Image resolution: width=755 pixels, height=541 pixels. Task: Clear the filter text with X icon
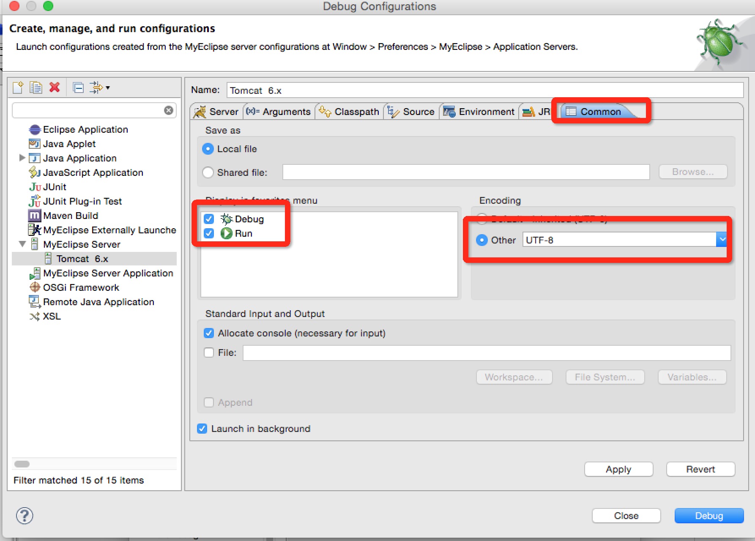pos(169,110)
